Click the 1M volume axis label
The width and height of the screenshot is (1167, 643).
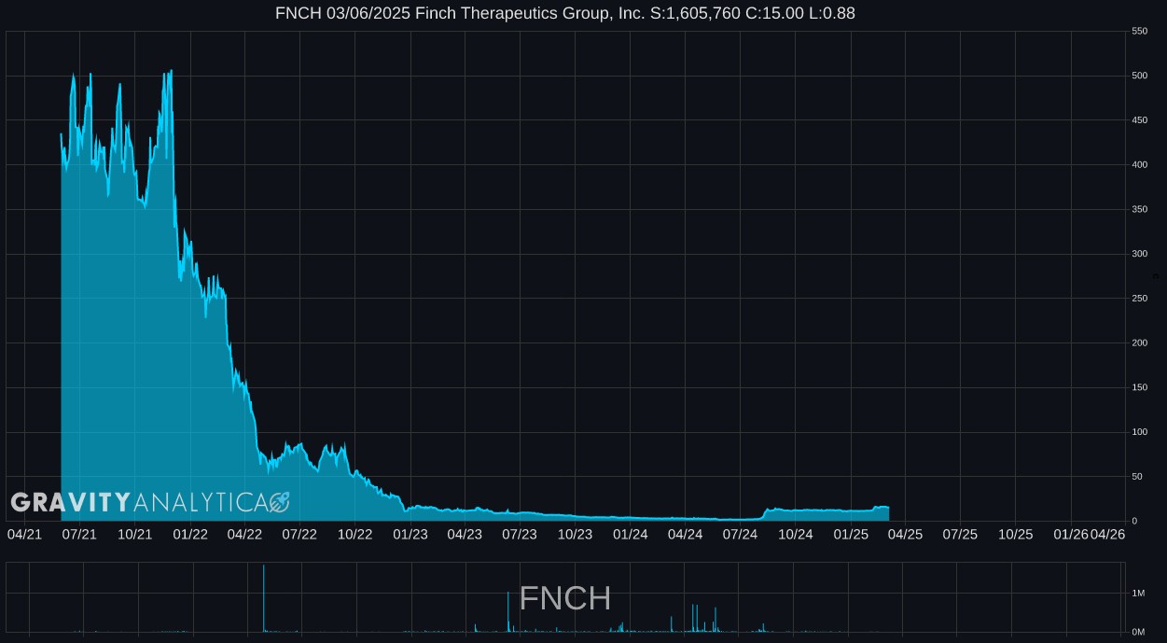point(1137,594)
